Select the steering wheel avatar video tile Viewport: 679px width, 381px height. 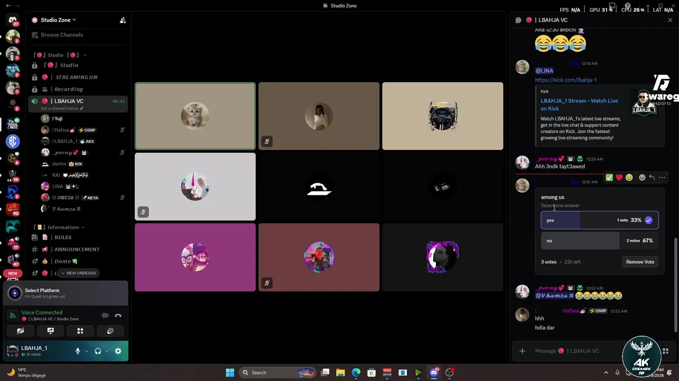(x=442, y=116)
